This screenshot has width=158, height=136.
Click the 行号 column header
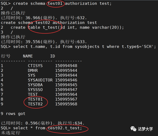click(x=6, y=56)
